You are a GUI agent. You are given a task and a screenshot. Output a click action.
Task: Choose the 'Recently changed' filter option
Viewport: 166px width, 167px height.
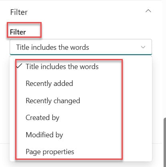81,100
